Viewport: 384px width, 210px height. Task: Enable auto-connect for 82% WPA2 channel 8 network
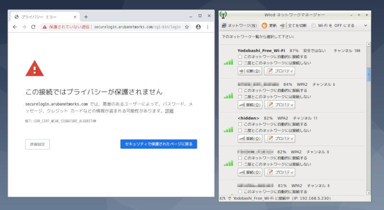tap(240, 158)
